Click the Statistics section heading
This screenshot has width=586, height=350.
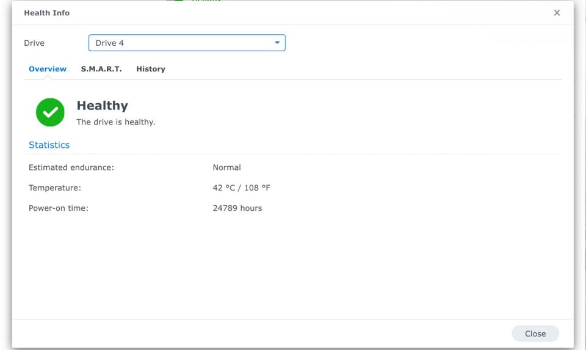[x=49, y=145]
